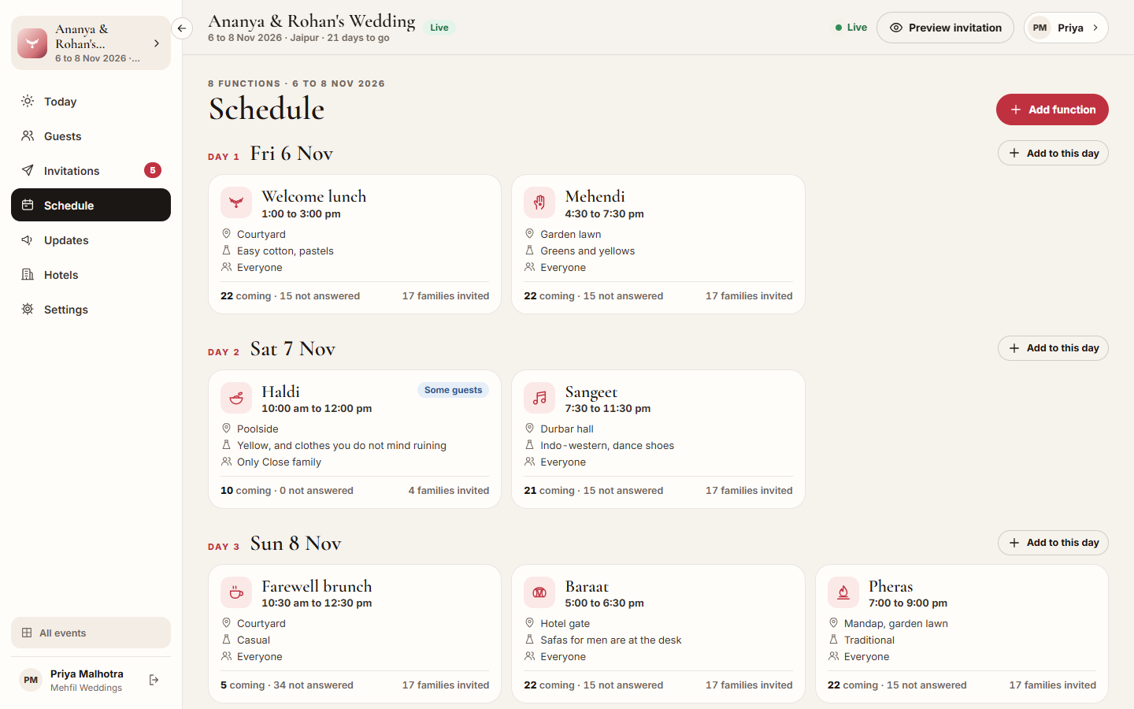Screen dimensions: 1134x709
Task: Click the Pheras fire icon
Action: 843,592
